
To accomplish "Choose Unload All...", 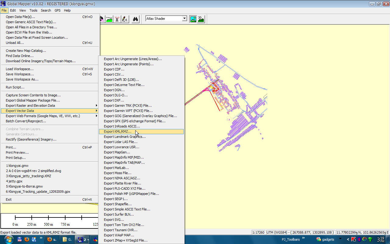I will [x=50, y=43].
